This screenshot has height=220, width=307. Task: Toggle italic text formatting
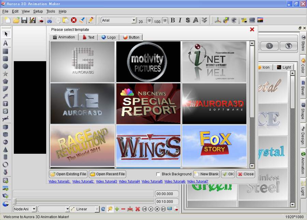pos(180,20)
